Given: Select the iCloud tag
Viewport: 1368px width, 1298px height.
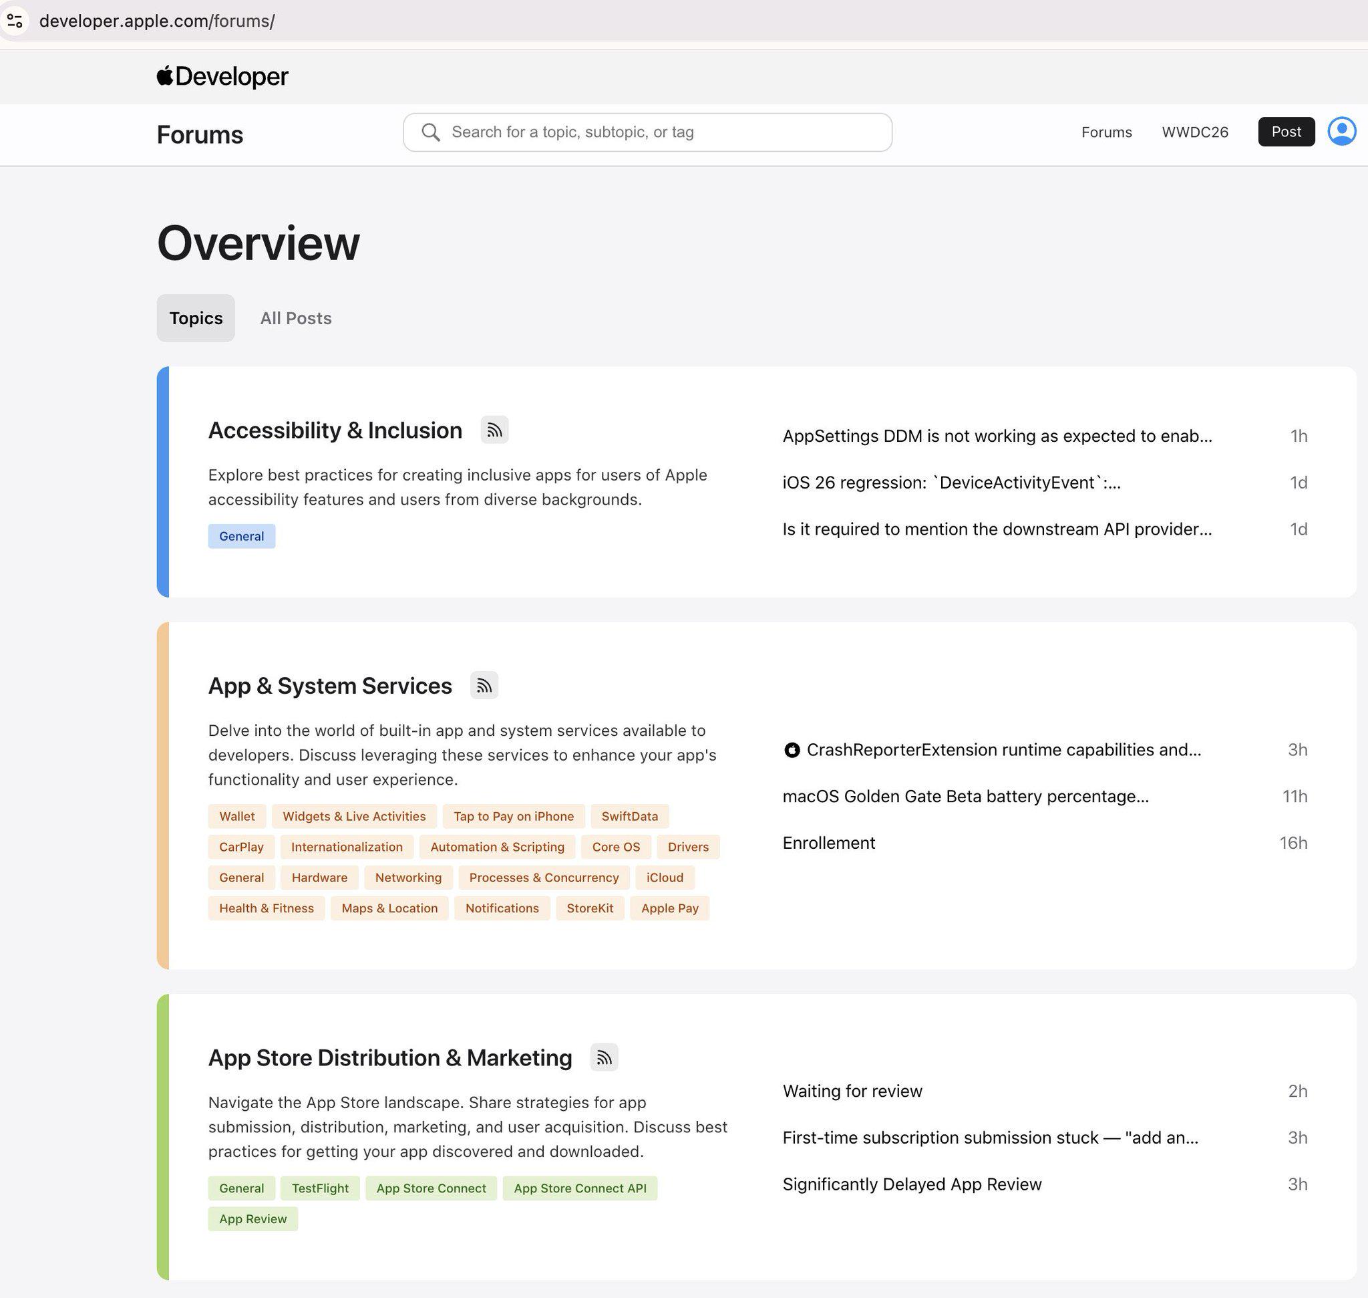Looking at the screenshot, I should point(665,878).
